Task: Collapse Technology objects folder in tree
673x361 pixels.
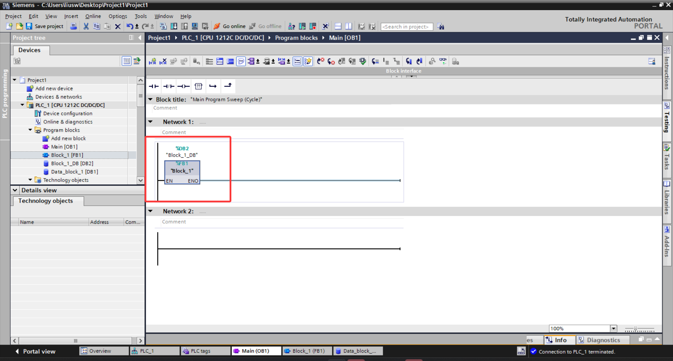Action: point(30,180)
